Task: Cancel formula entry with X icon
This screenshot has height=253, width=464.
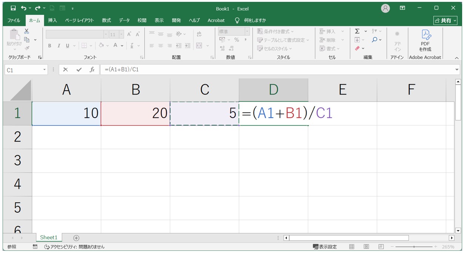Action: pos(65,69)
